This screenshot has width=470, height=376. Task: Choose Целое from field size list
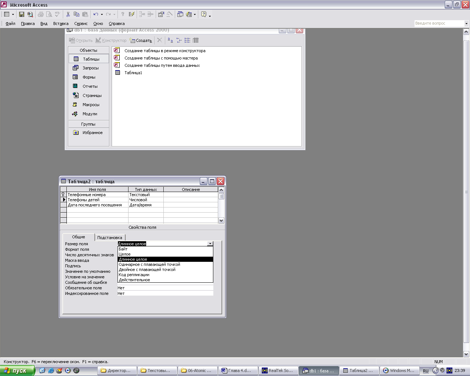[x=165, y=254]
